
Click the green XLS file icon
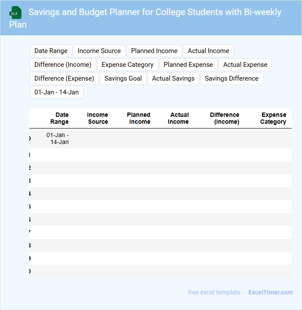click(x=15, y=13)
